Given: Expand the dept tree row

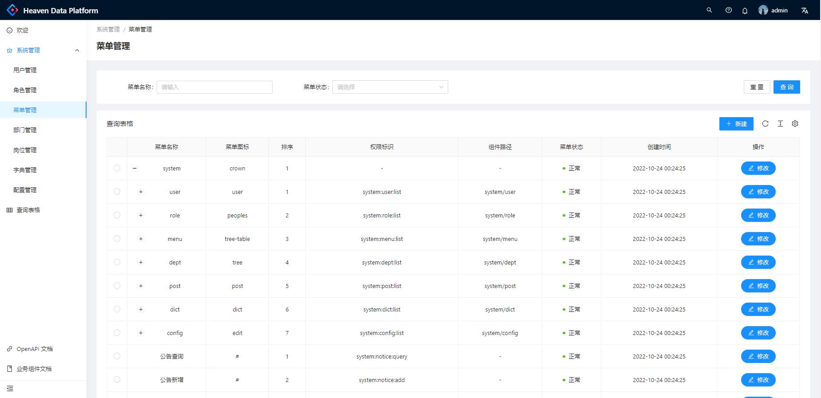Looking at the screenshot, I should [141, 262].
